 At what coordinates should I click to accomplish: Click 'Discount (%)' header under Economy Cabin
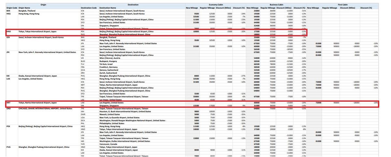(239, 7)
